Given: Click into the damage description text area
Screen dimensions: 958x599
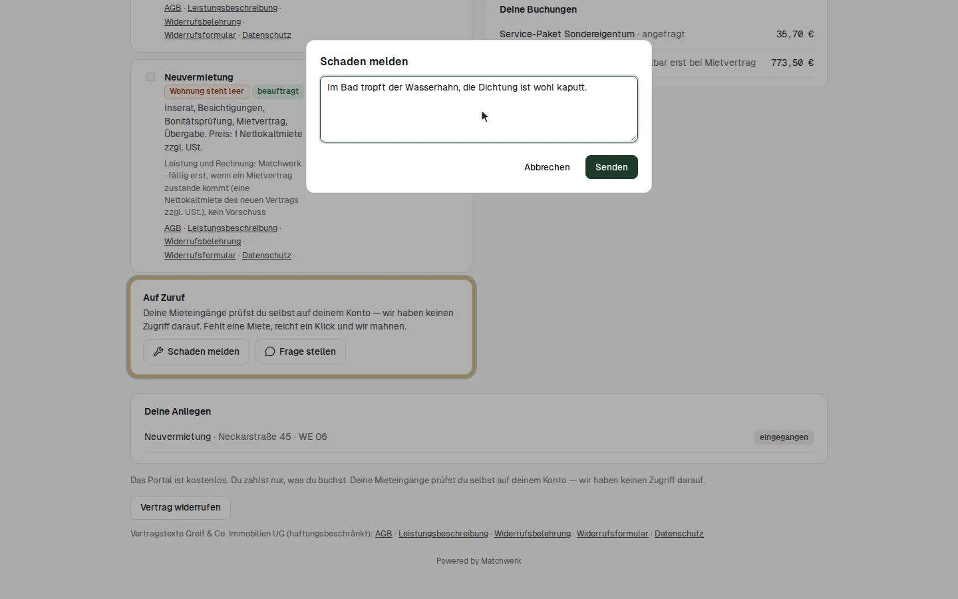Looking at the screenshot, I should tap(479, 109).
